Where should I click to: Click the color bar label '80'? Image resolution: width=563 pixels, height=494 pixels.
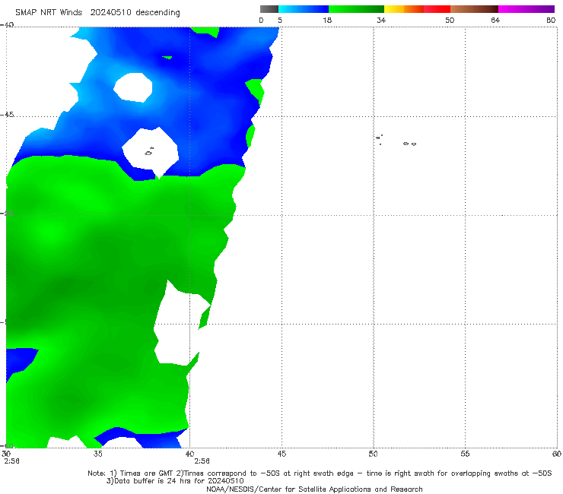click(551, 20)
